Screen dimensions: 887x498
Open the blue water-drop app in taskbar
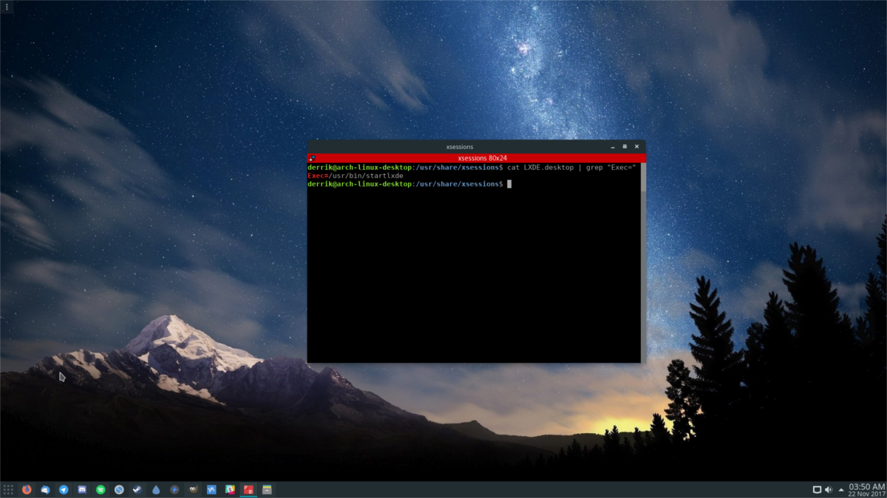[x=156, y=489]
